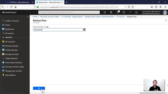The image size is (168, 94).
Task: Reload the page with the refresh button
Action: [11, 7]
